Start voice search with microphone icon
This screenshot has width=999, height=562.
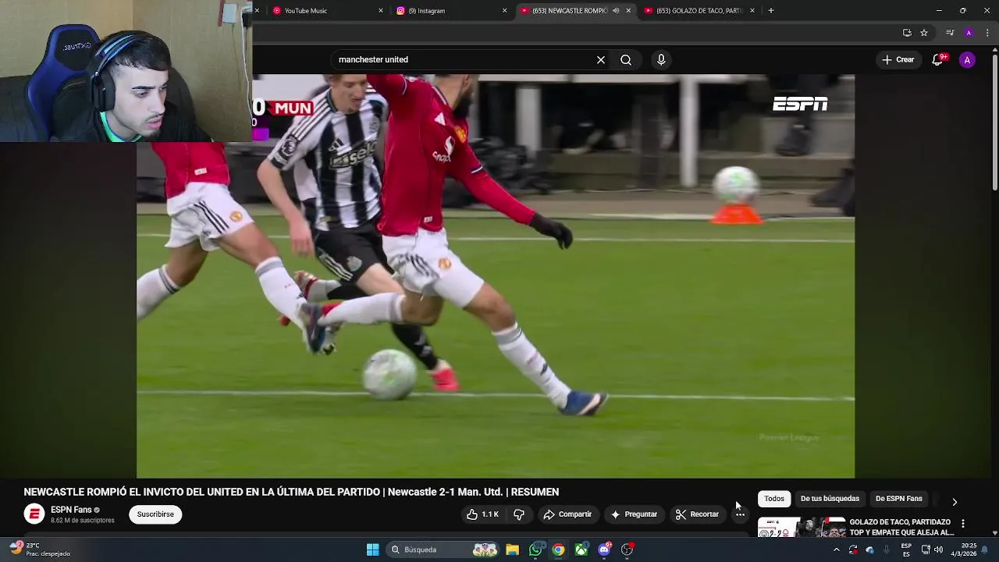(661, 59)
